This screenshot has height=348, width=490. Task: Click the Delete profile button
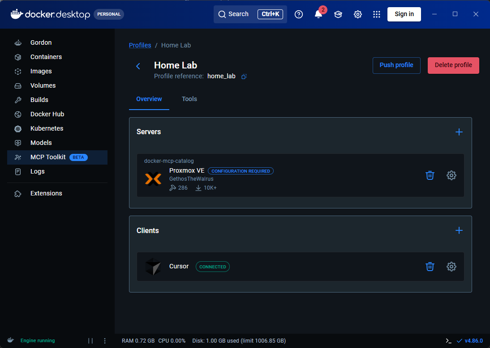click(x=453, y=65)
